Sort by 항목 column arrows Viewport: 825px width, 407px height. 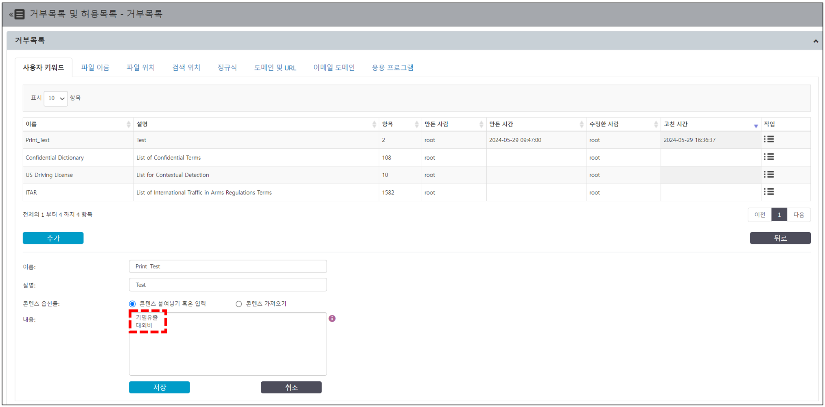pyautogui.click(x=416, y=124)
